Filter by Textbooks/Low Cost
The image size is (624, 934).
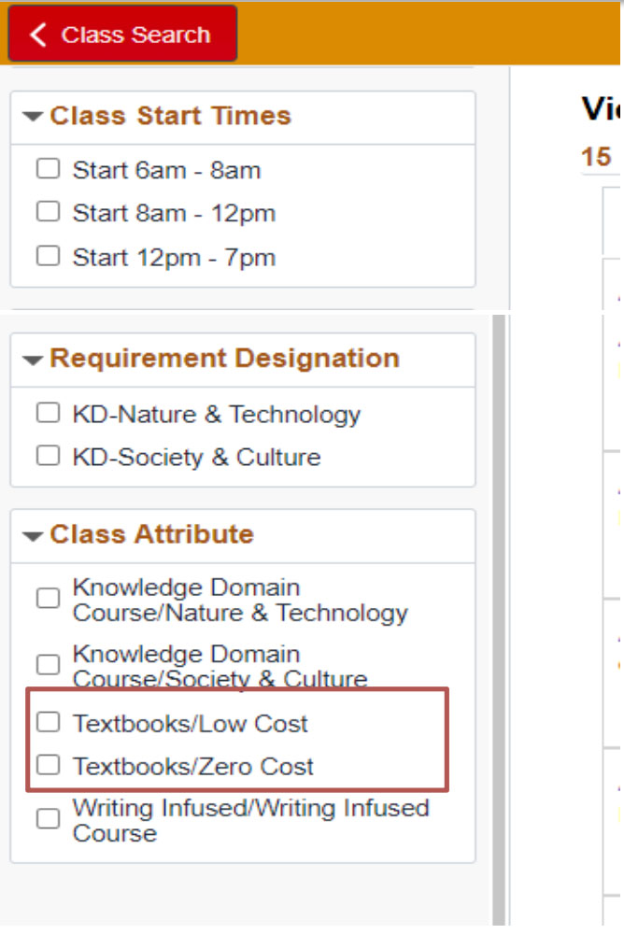(x=48, y=722)
